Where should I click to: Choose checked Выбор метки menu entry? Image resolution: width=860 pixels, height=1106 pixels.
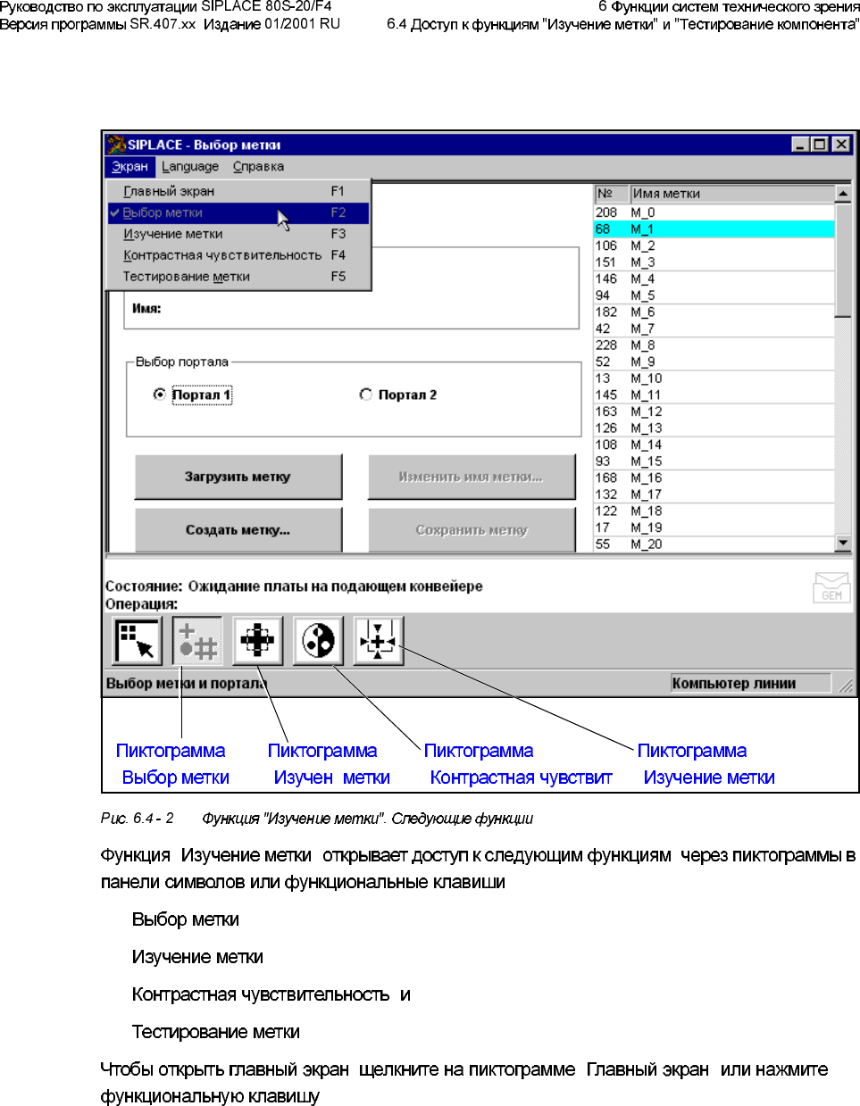click(238, 212)
